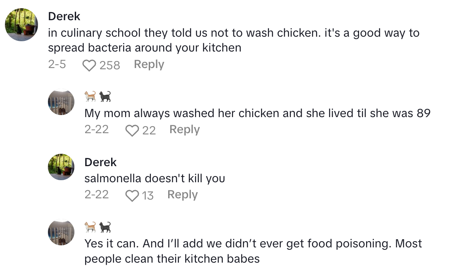Select Derek's username above the salmonella comment

point(100,162)
